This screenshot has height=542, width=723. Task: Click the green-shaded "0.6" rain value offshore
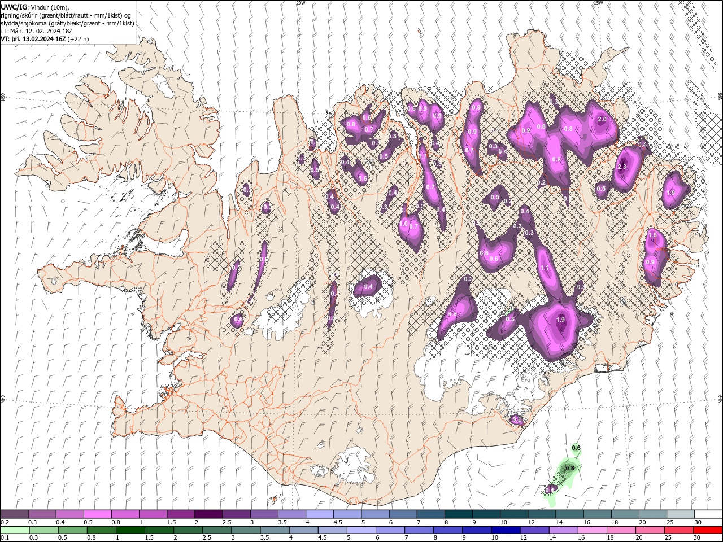[x=576, y=448]
